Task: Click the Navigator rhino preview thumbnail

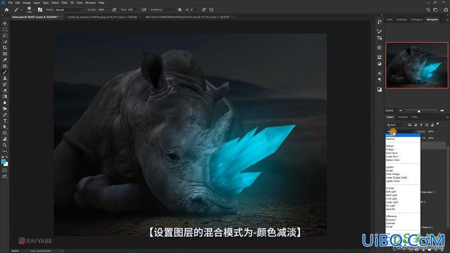Action: point(417,65)
